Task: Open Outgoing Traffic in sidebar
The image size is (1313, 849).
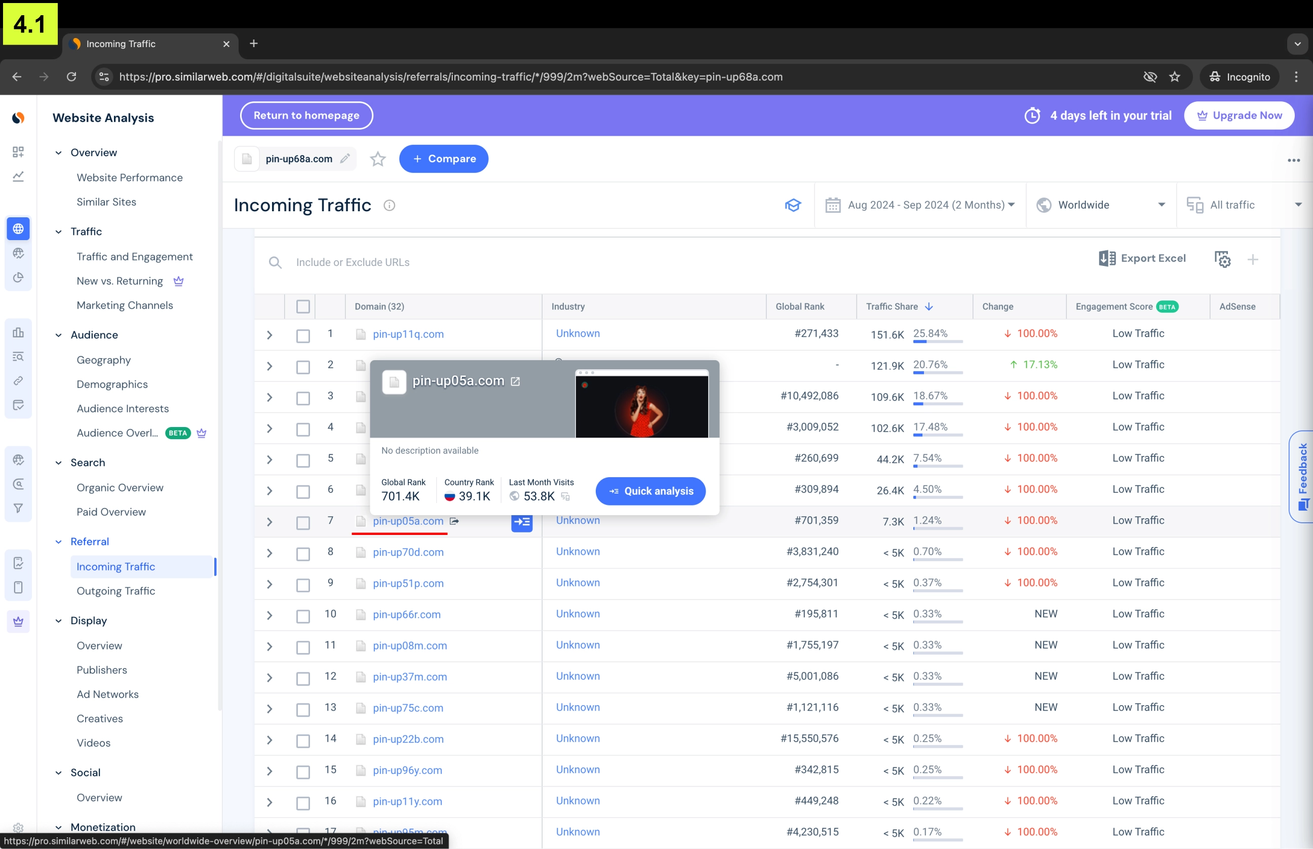Action: coord(116,591)
